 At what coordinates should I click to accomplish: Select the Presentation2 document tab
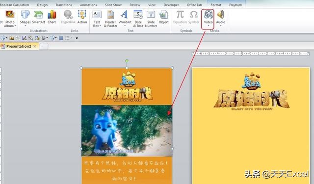tap(19, 46)
